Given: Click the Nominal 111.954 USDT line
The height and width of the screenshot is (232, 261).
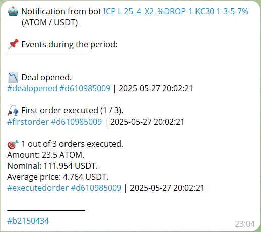Looking at the screenshot, I should tap(52, 166).
